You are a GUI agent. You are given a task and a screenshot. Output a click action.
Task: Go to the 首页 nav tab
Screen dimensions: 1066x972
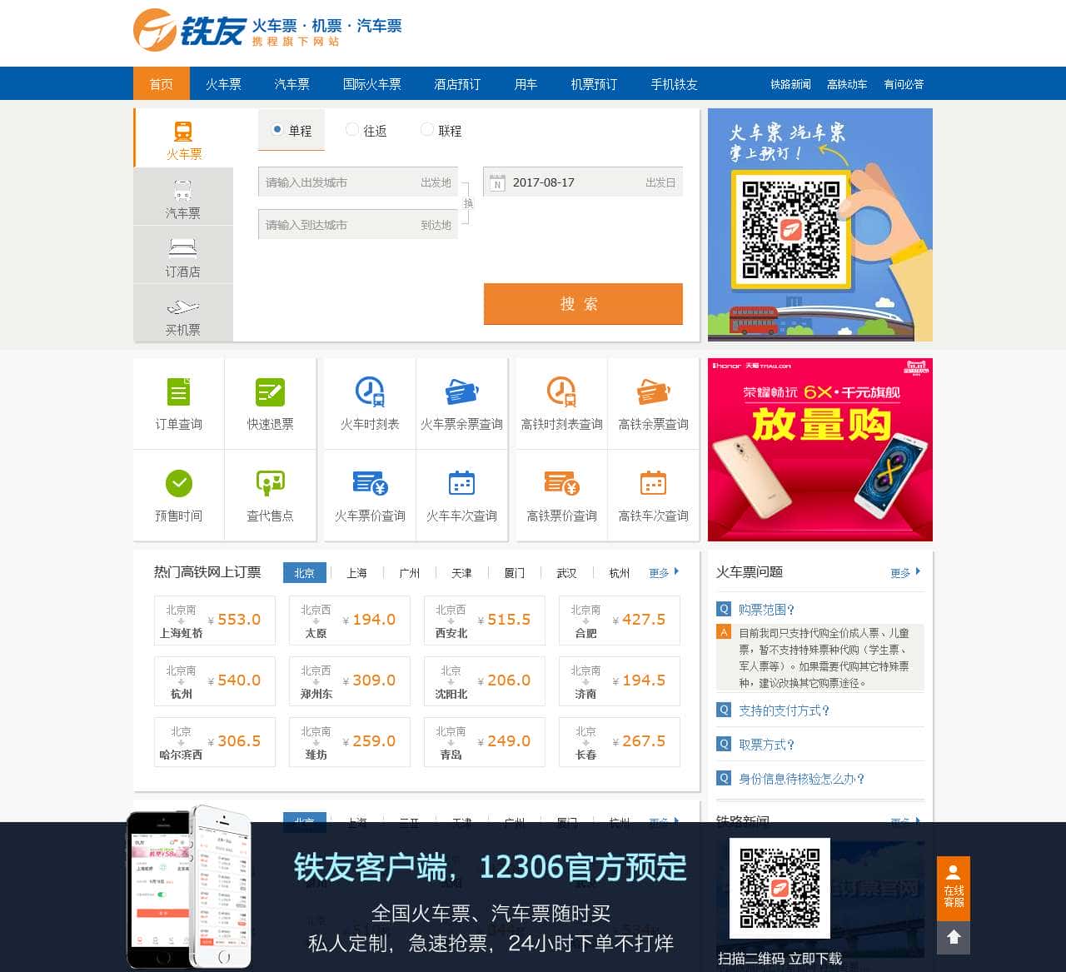162,83
